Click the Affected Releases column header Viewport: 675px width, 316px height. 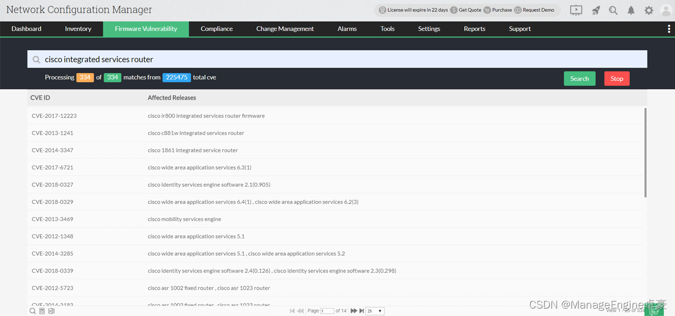[172, 98]
